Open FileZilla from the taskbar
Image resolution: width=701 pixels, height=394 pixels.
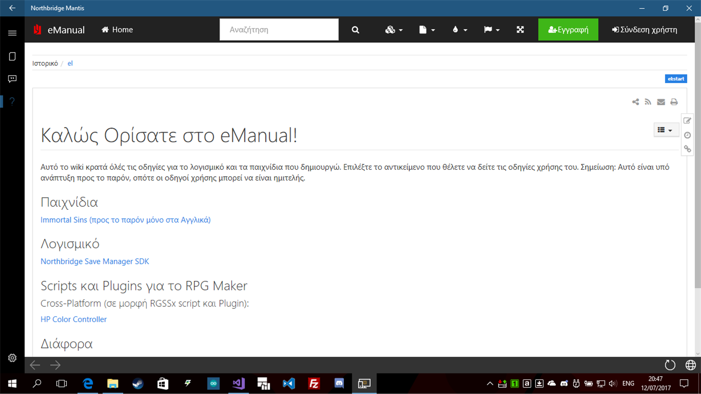coord(314,384)
